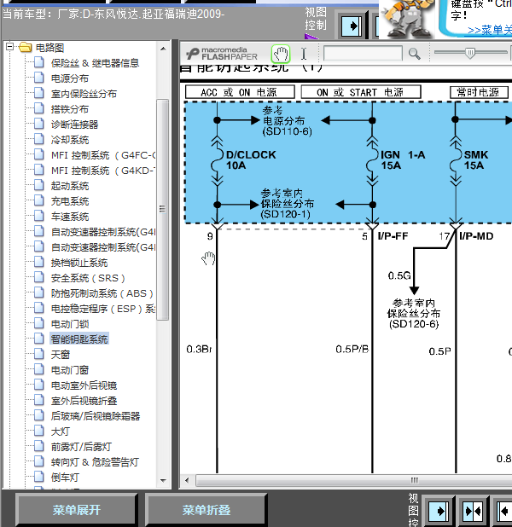The width and height of the screenshot is (512, 527).
Task: Click the diagram horizontal scrollbar thumb
Action: point(354,480)
